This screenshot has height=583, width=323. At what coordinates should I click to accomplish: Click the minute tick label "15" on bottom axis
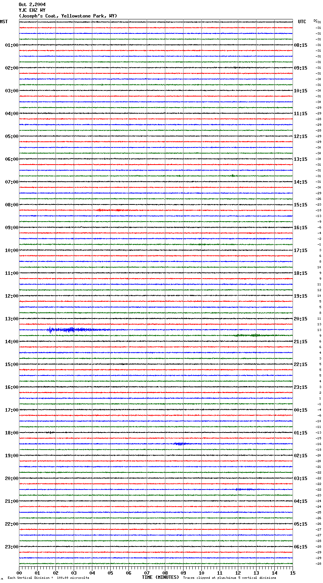click(293, 573)
